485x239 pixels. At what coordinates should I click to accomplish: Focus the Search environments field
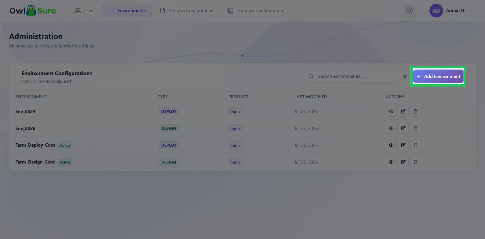[x=350, y=76]
